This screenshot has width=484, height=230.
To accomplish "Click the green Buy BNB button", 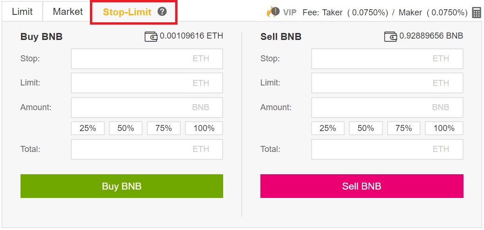I will click(x=122, y=186).
